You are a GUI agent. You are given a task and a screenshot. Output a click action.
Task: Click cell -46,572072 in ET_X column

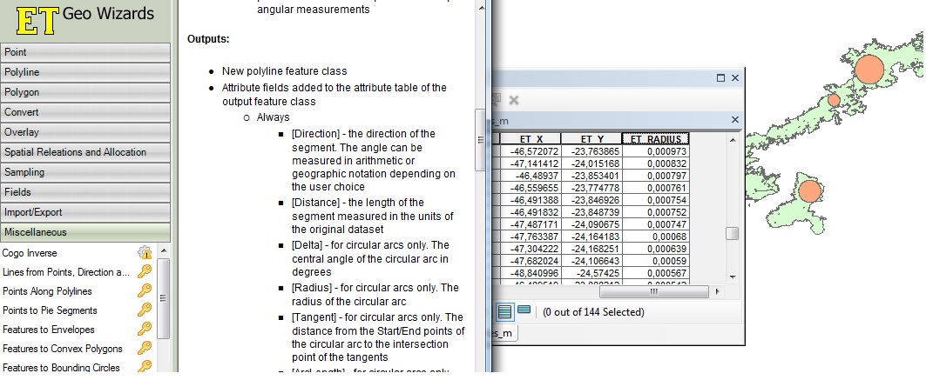click(531, 151)
